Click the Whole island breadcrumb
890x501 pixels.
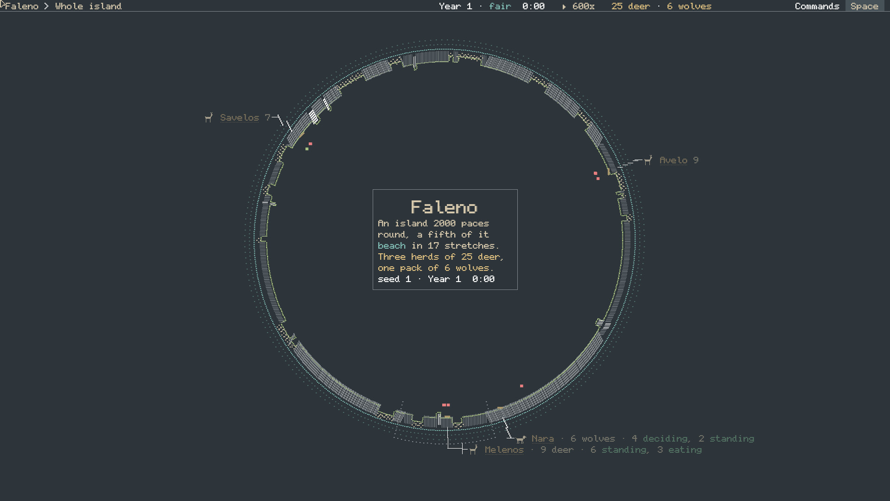coord(88,6)
